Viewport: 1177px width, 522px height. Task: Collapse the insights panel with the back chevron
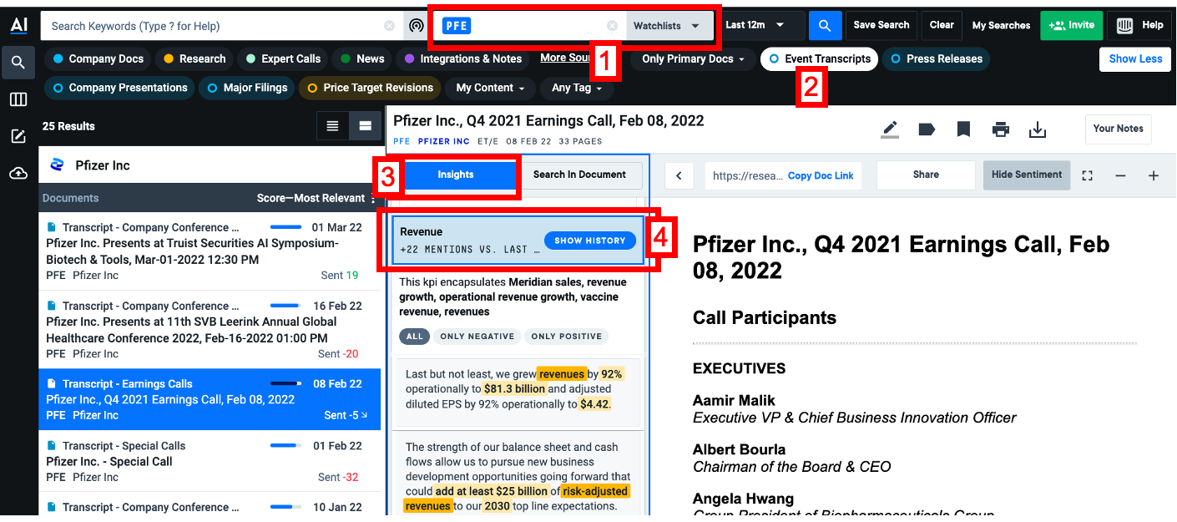679,175
